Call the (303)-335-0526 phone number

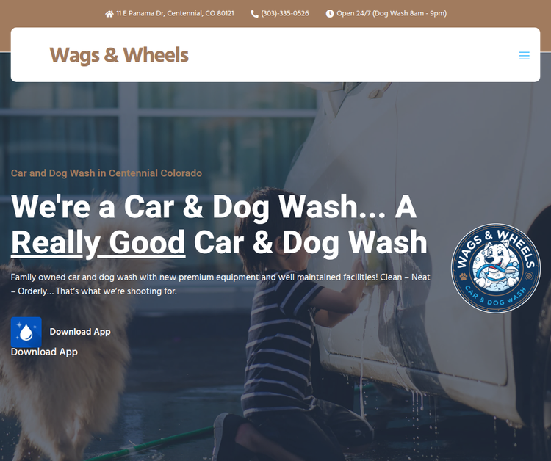pyautogui.click(x=284, y=13)
